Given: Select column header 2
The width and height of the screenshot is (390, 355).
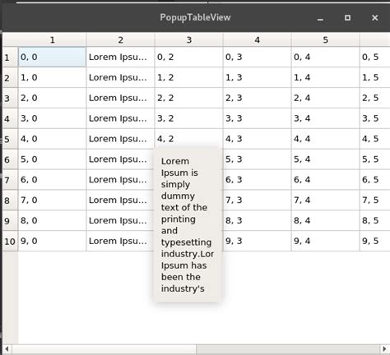Looking at the screenshot, I should (121, 40).
